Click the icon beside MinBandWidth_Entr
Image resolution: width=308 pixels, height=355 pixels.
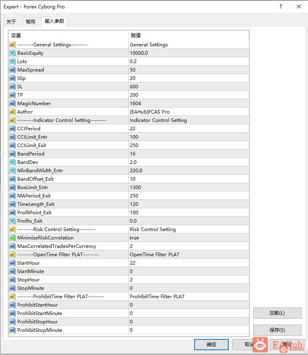pyautogui.click(x=12, y=170)
